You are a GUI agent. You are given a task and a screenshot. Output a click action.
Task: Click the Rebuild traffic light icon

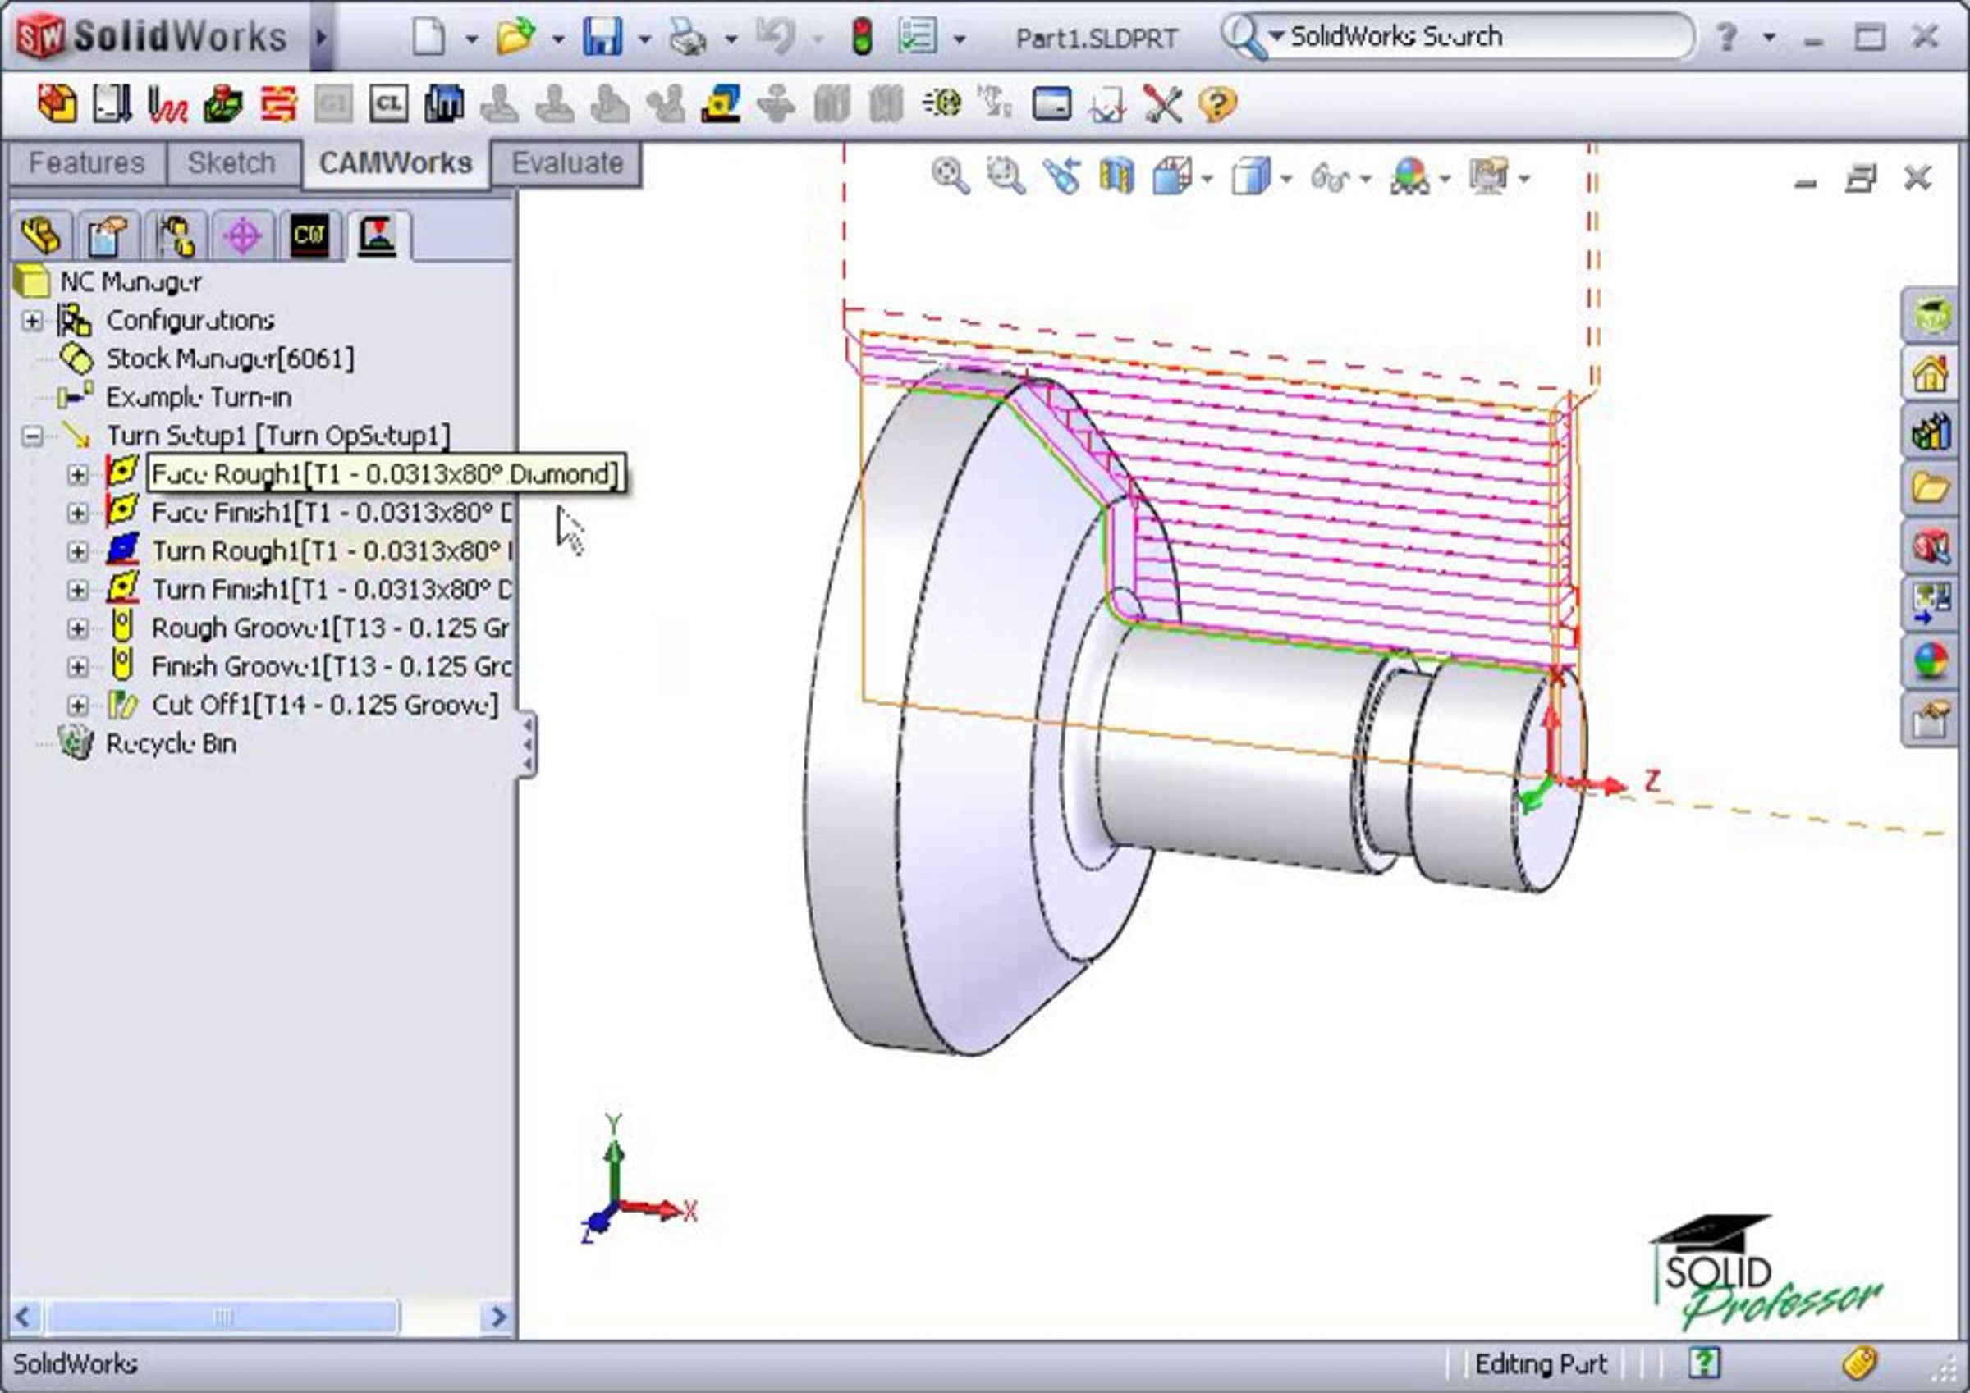tap(861, 37)
